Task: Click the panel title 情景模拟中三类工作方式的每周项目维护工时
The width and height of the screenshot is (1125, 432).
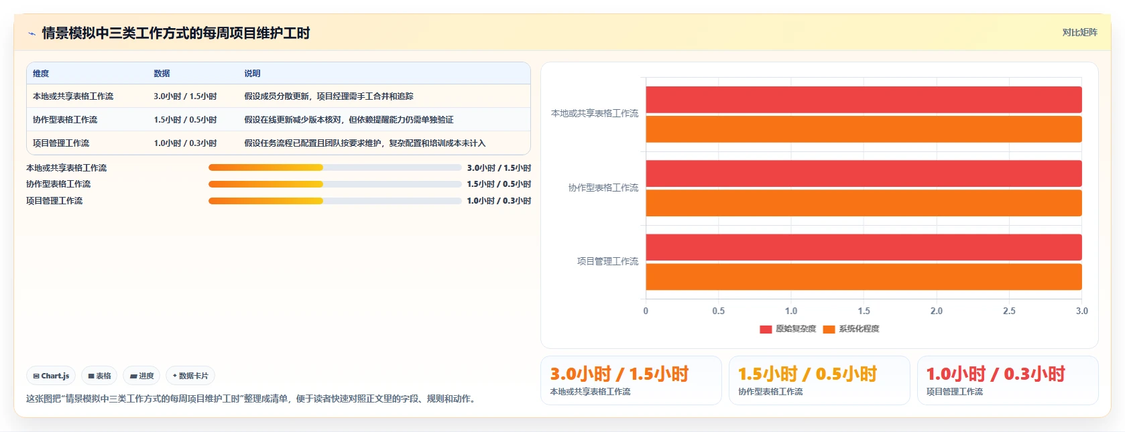Action: point(176,33)
